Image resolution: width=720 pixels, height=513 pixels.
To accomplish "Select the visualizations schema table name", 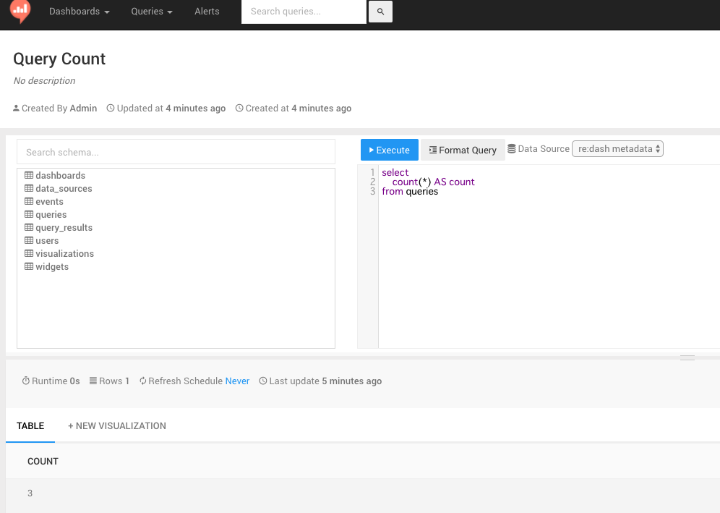I will (x=65, y=253).
